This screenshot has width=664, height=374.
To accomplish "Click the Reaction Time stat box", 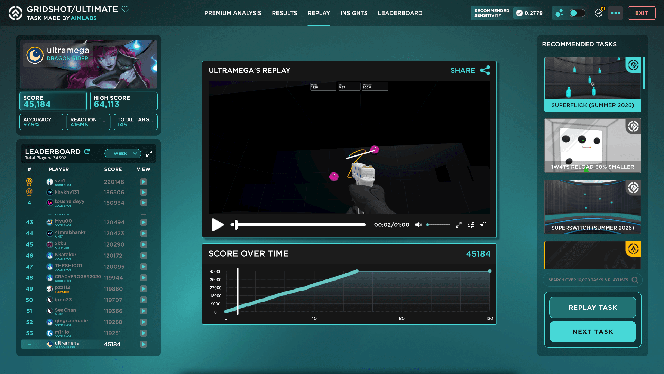I will pyautogui.click(x=88, y=122).
